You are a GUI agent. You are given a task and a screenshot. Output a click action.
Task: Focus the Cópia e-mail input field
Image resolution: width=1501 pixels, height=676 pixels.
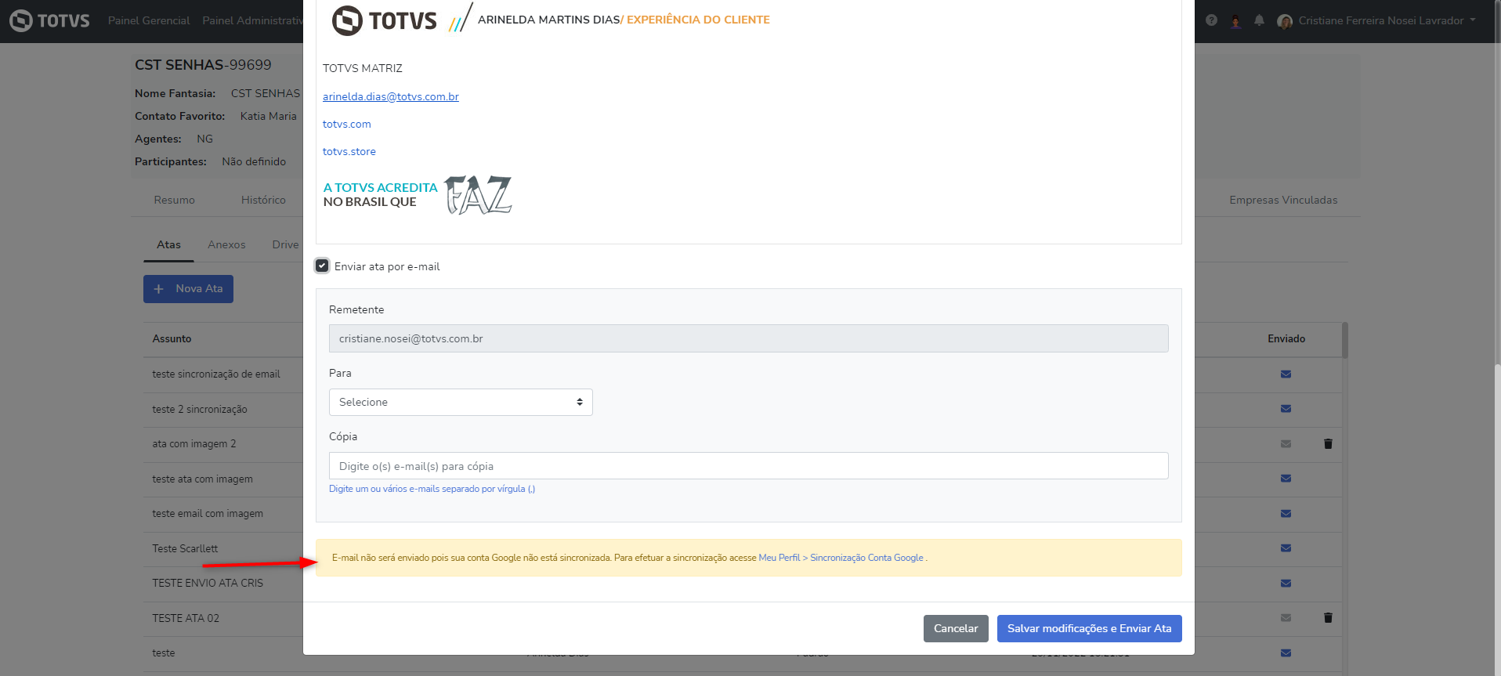748,465
